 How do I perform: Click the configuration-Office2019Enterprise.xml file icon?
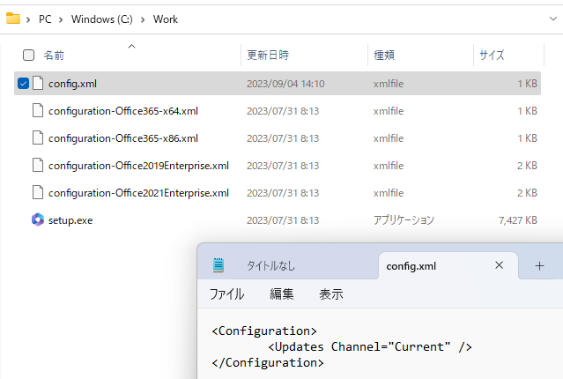pos(38,165)
